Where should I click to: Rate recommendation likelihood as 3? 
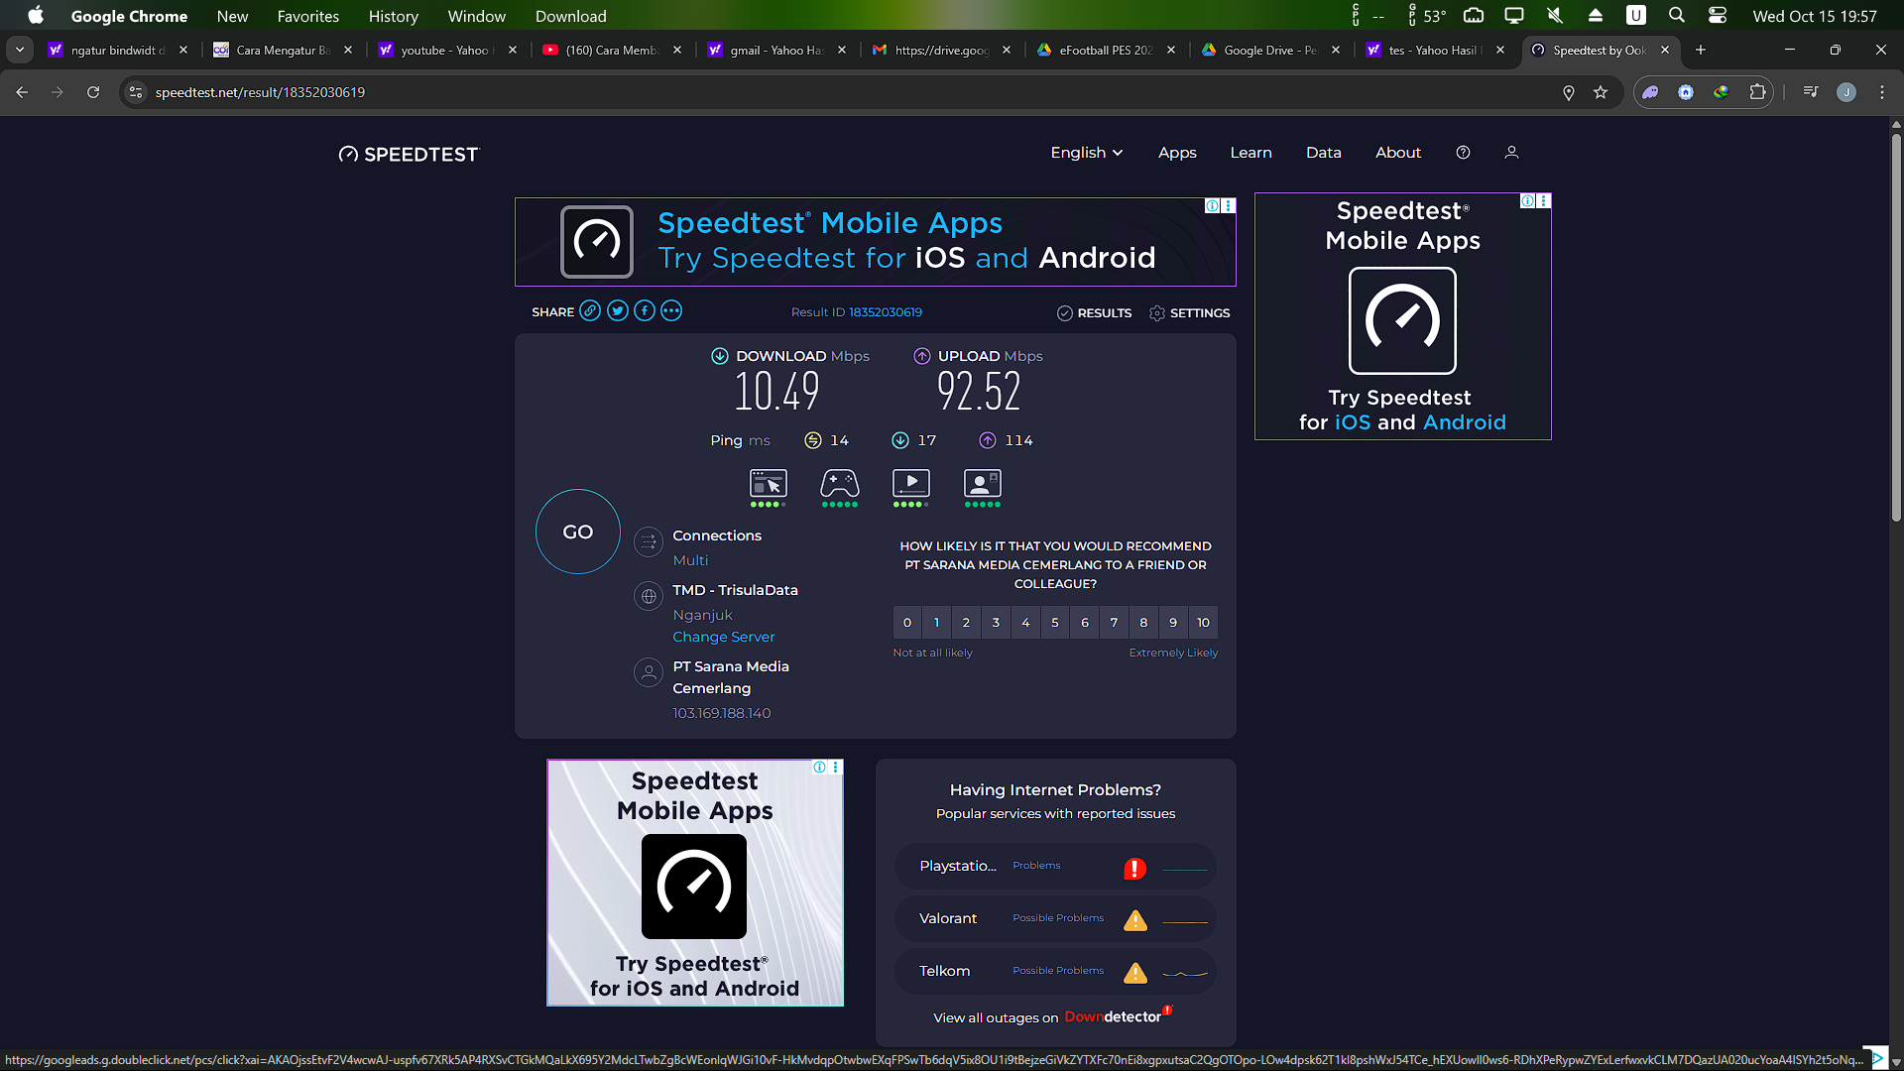(x=996, y=623)
